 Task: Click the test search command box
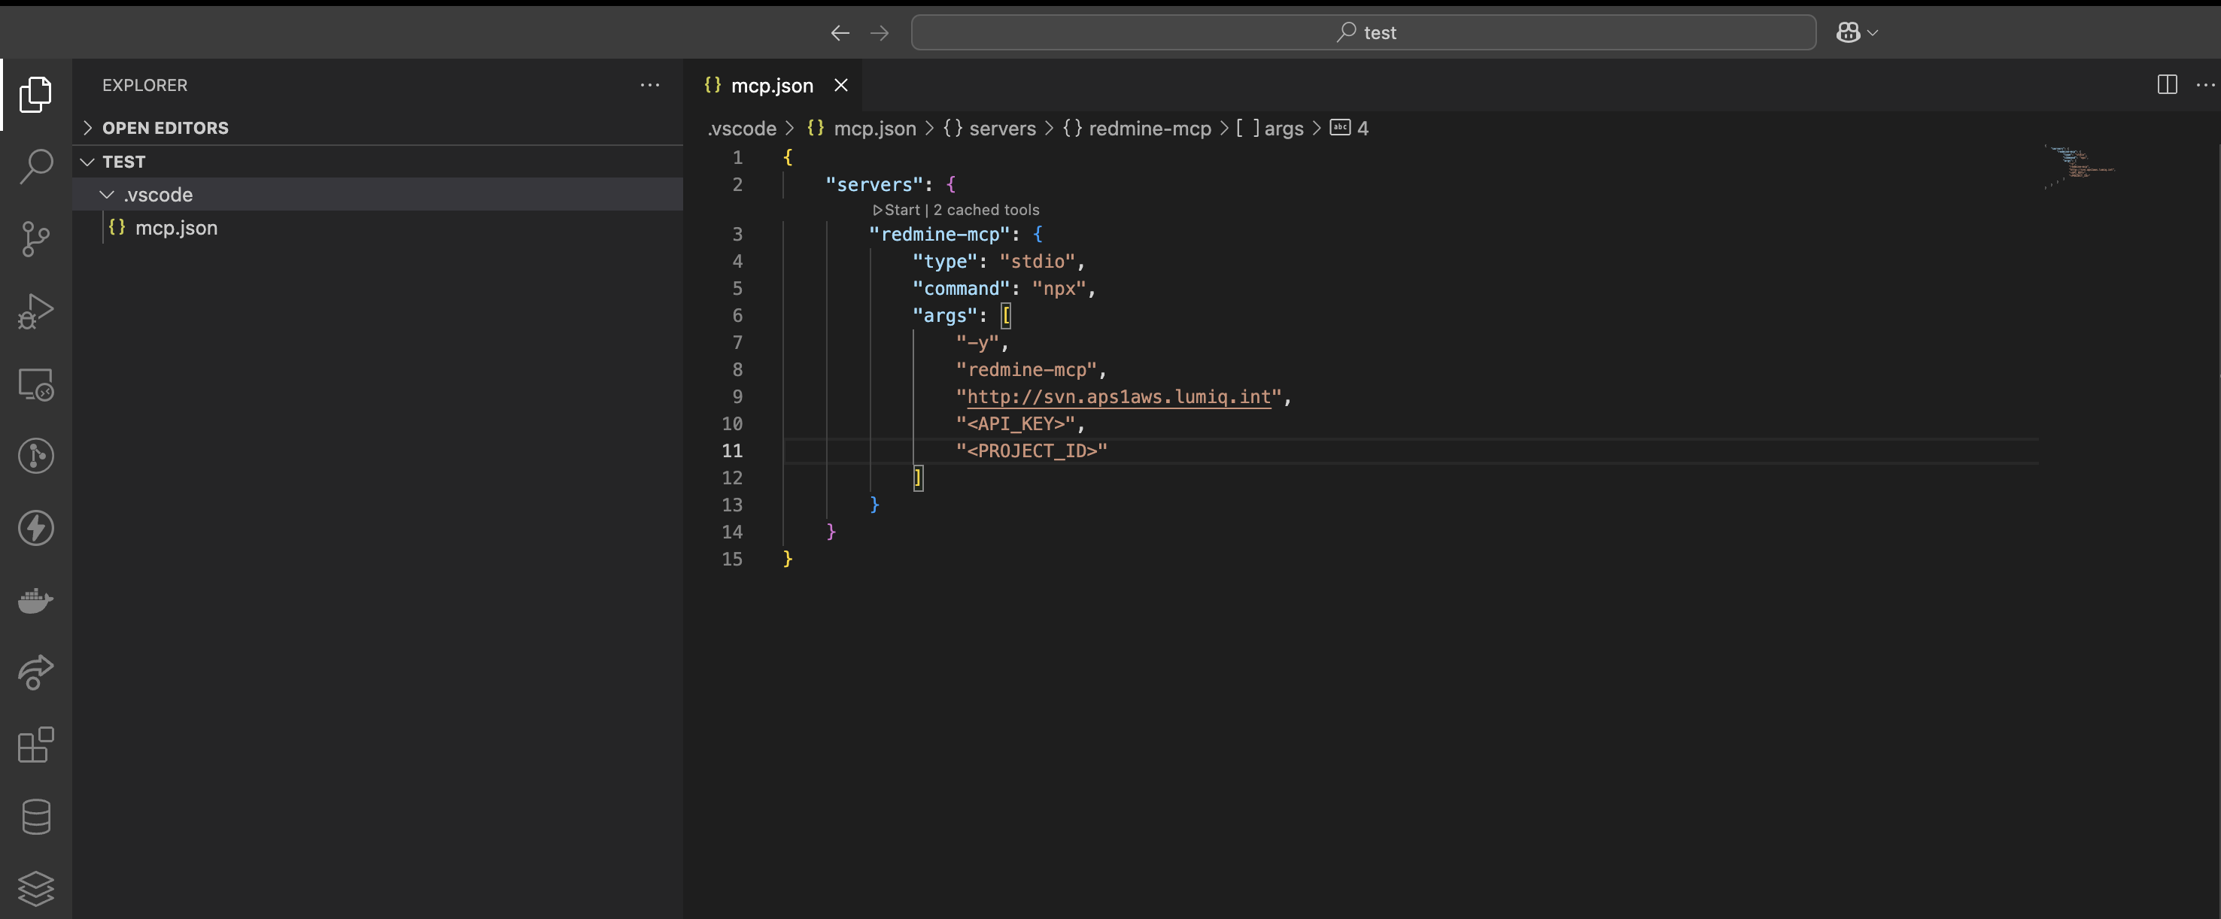[1363, 33]
